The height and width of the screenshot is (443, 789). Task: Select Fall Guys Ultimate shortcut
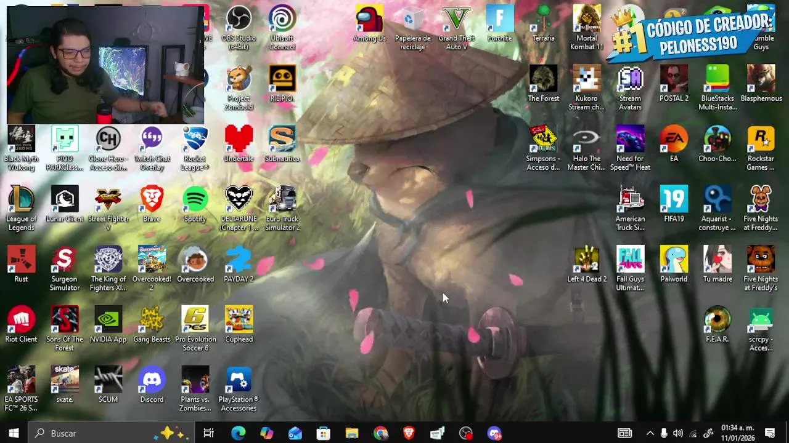tap(630, 268)
